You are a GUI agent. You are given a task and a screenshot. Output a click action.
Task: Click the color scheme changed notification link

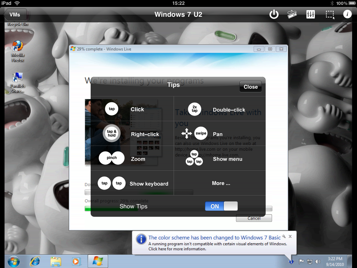click(x=214, y=237)
